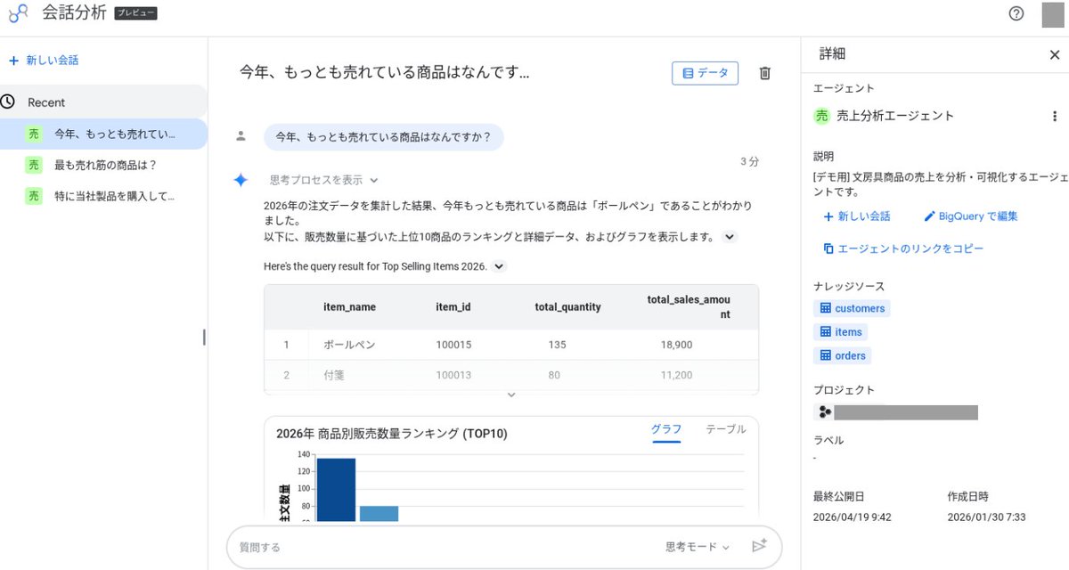The width and height of the screenshot is (1069, 570).
Task: Switch the ranking card to グラフ view
Action: coord(666,429)
